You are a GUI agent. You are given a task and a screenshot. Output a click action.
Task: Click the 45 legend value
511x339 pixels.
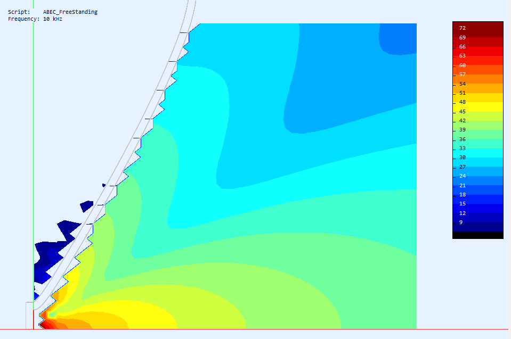click(x=463, y=111)
